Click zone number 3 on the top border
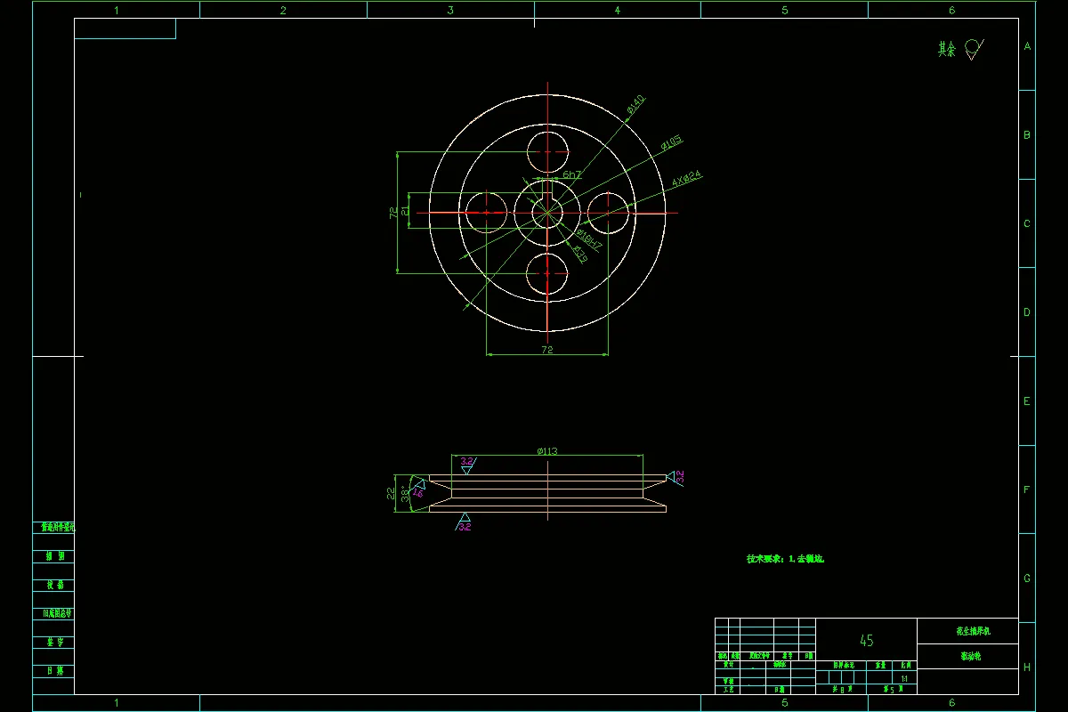1068x712 pixels. (450, 10)
